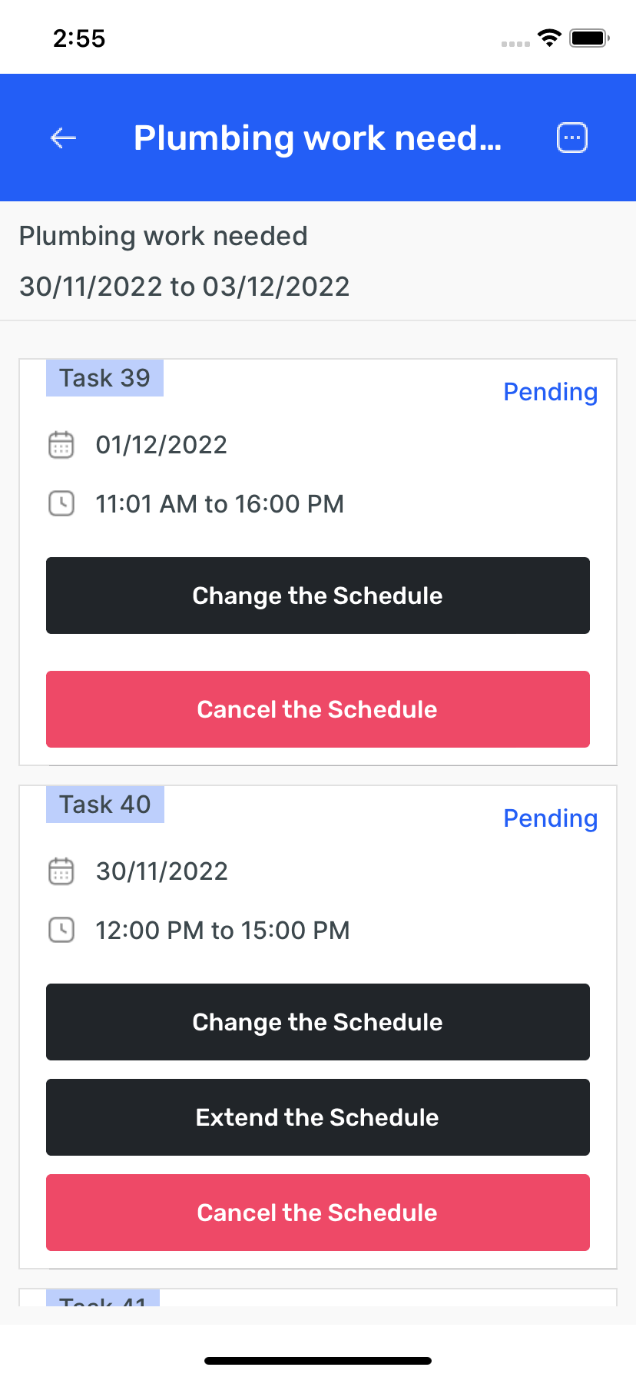Tap the calendar icon for Task 39
This screenshot has height=1377, width=636.
61,445
